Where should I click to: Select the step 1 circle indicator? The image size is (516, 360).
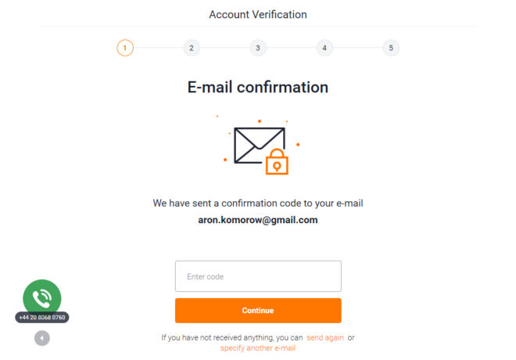point(125,48)
